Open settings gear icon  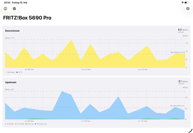(188, 8)
